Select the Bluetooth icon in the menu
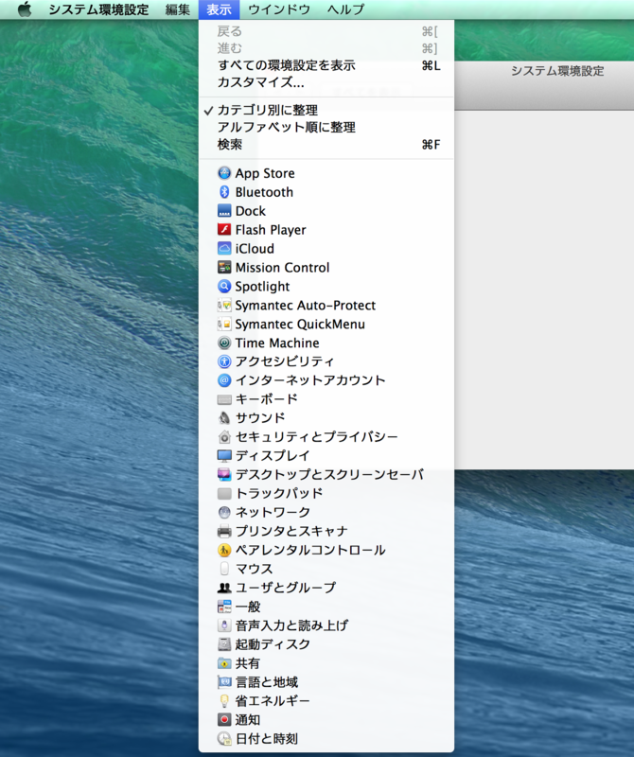Viewport: 634px width, 757px height. [224, 192]
